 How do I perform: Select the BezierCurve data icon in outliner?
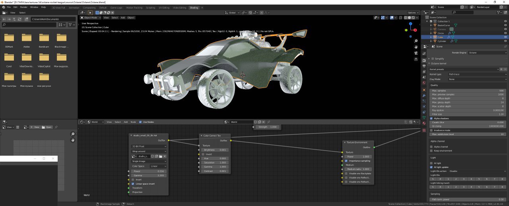coord(456,25)
